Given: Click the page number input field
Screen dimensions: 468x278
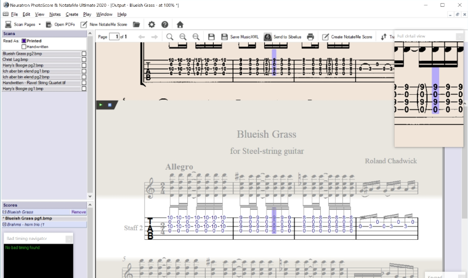Looking at the screenshot, I should [x=114, y=37].
